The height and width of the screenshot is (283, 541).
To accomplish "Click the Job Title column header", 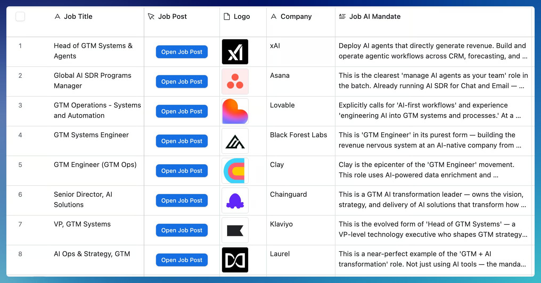I will point(78,16).
